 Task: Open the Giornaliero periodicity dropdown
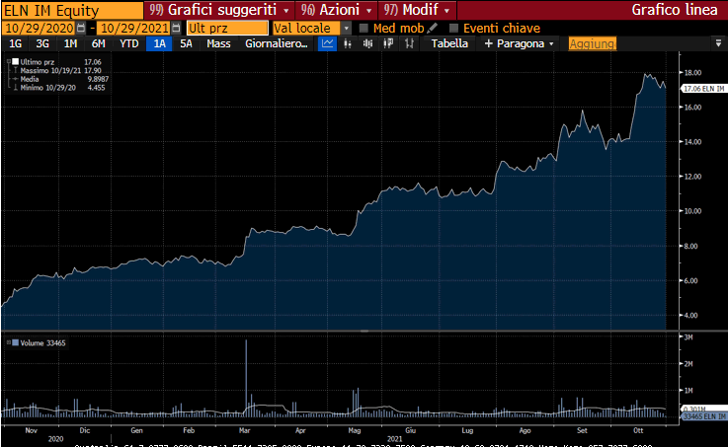click(276, 43)
